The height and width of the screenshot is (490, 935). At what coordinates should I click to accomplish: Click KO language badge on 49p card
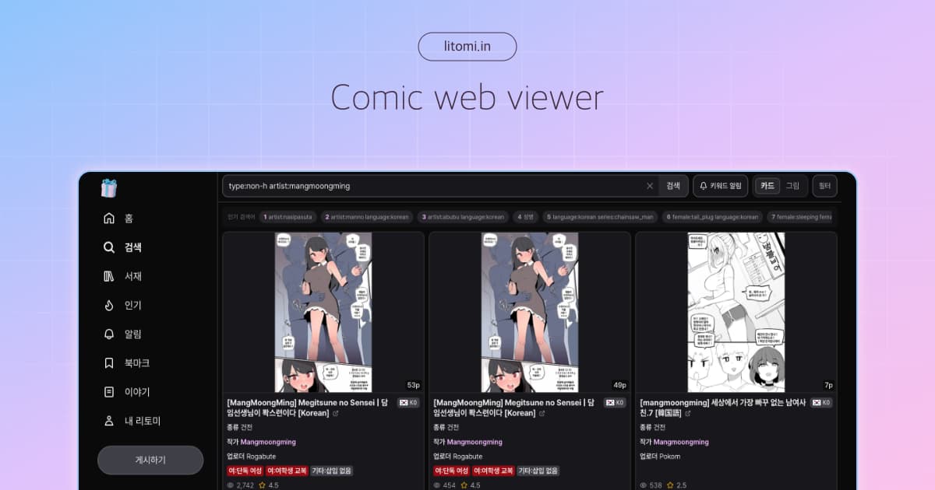[615, 403]
